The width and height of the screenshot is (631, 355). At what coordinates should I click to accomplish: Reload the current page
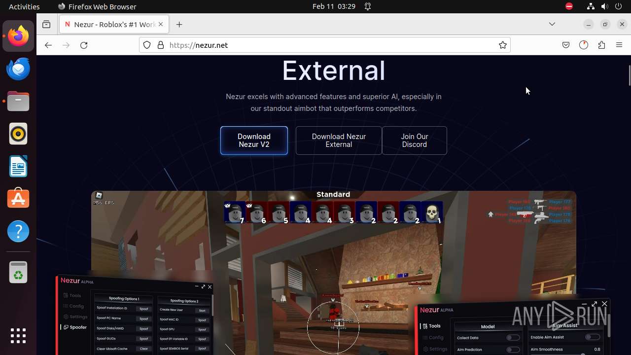[x=84, y=45]
